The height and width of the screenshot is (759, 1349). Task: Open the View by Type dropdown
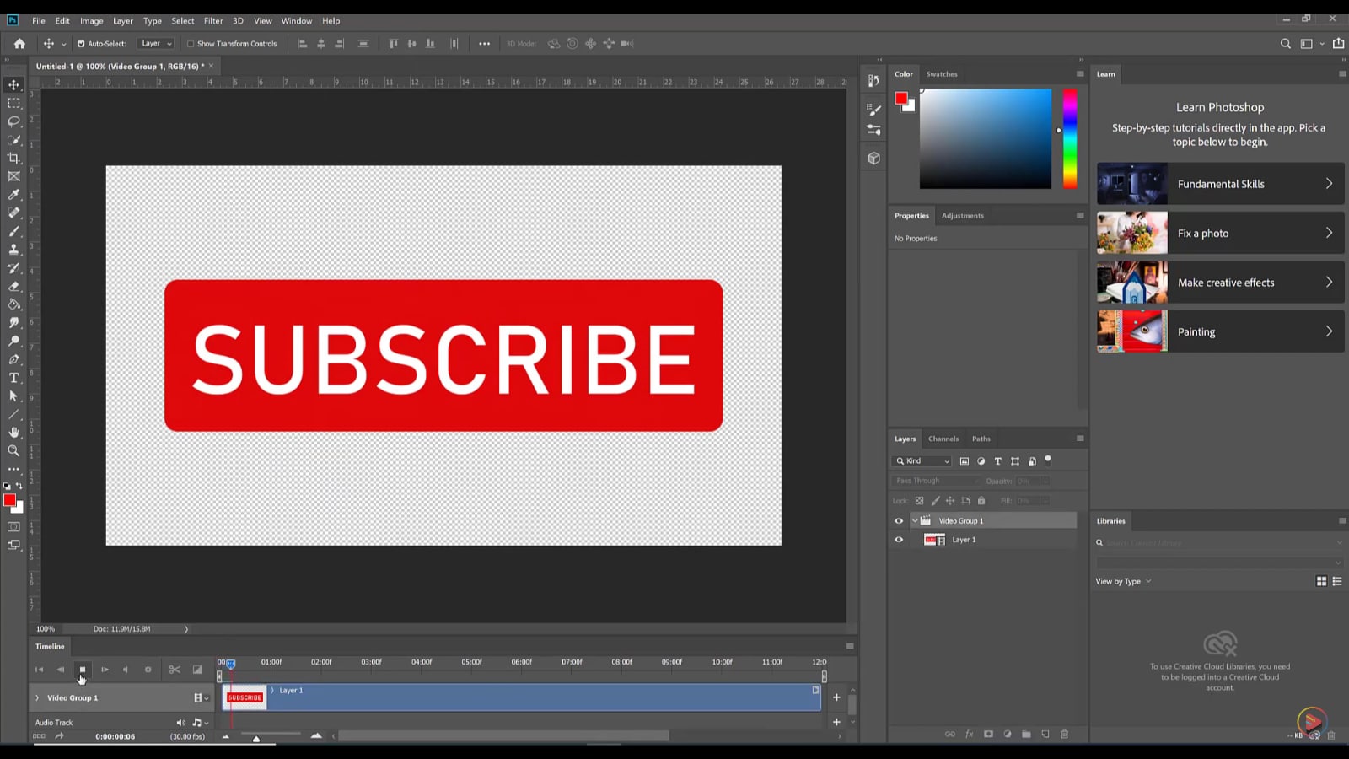1123,581
